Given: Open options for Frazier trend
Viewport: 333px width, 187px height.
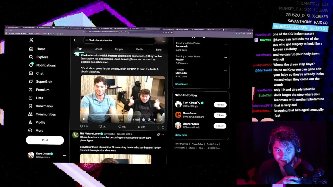Looking at the screenshot, I should [226, 57].
